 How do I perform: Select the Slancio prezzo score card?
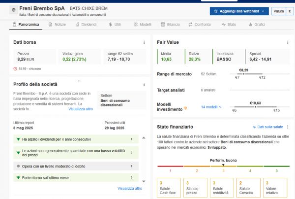tap(195, 188)
